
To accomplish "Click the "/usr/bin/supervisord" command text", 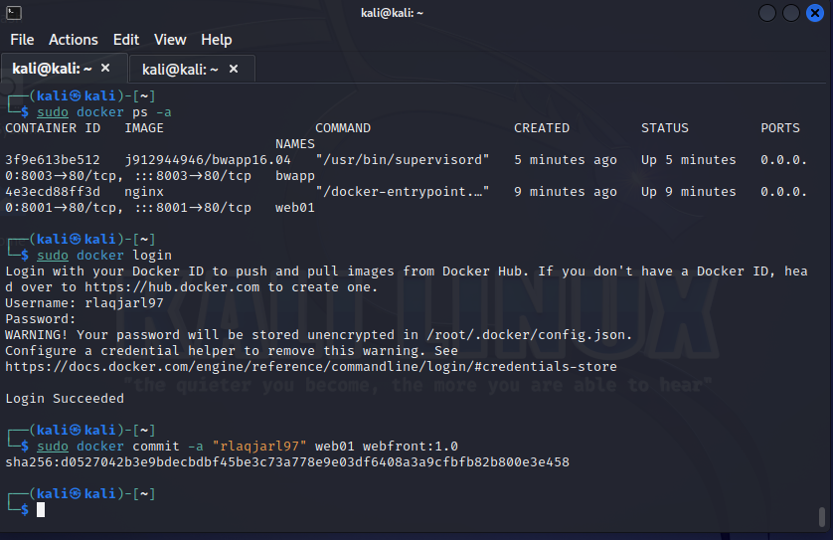I will [x=403, y=160].
